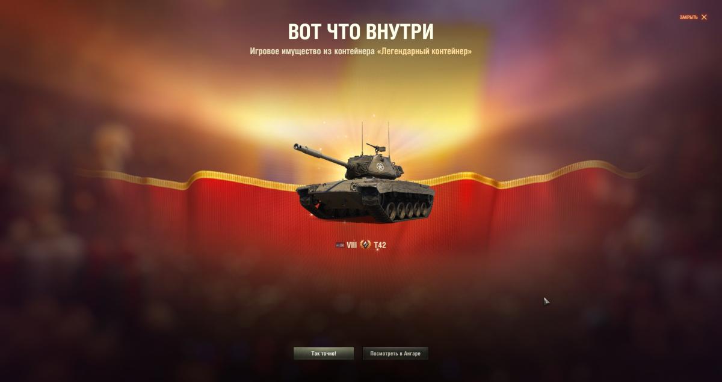Click the white star emblem on turret
The width and height of the screenshot is (722, 382).
379,166
